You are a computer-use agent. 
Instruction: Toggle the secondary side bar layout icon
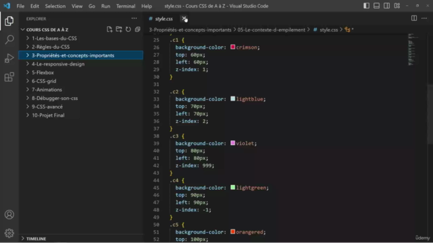point(386,6)
